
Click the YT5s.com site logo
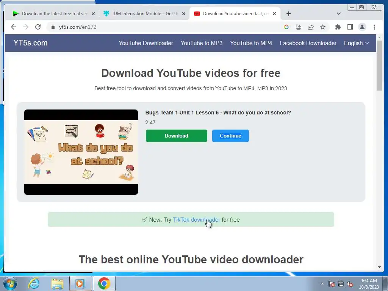tap(30, 43)
